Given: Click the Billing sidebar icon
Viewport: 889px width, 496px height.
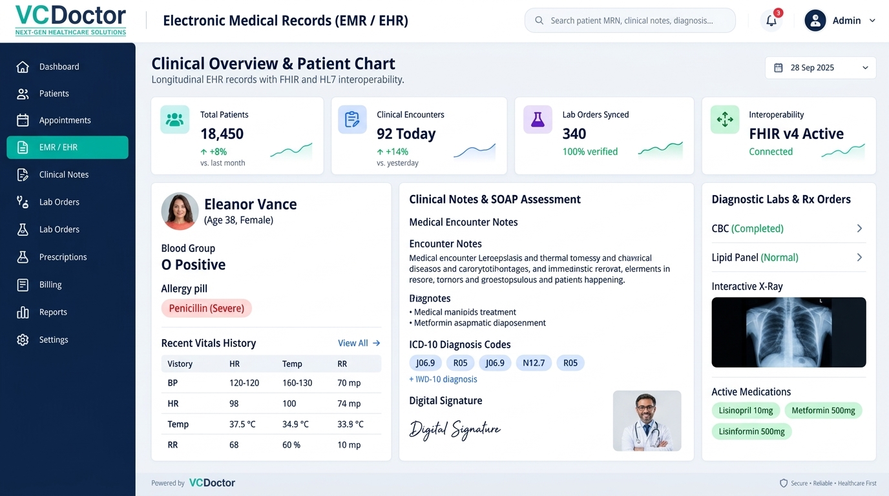Looking at the screenshot, I should point(23,285).
